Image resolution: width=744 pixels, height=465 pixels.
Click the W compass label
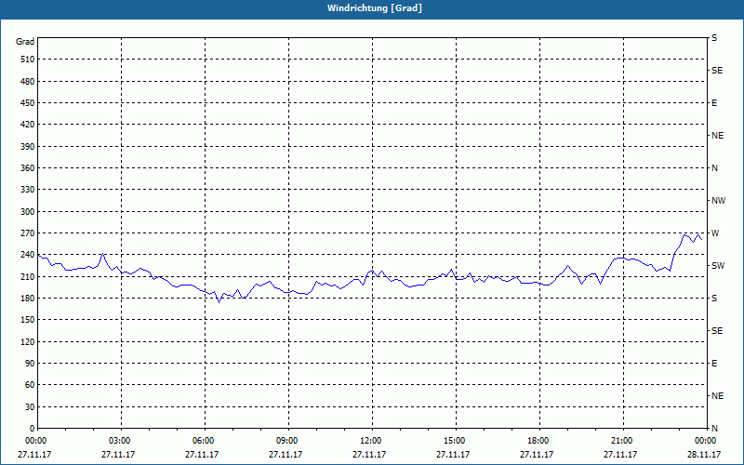715,233
